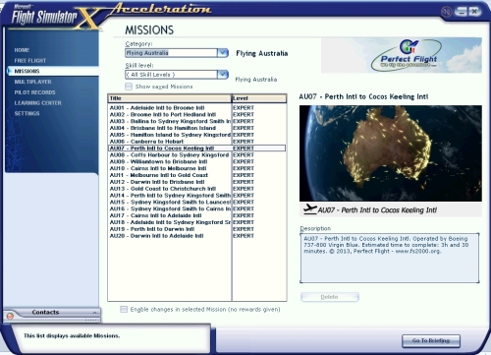
Task: Go to Learning Center menu item
Action: (x=37, y=103)
